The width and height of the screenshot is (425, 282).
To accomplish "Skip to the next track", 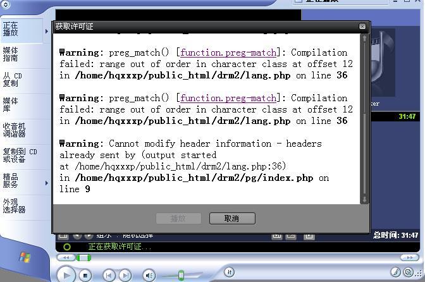I will point(125,276).
